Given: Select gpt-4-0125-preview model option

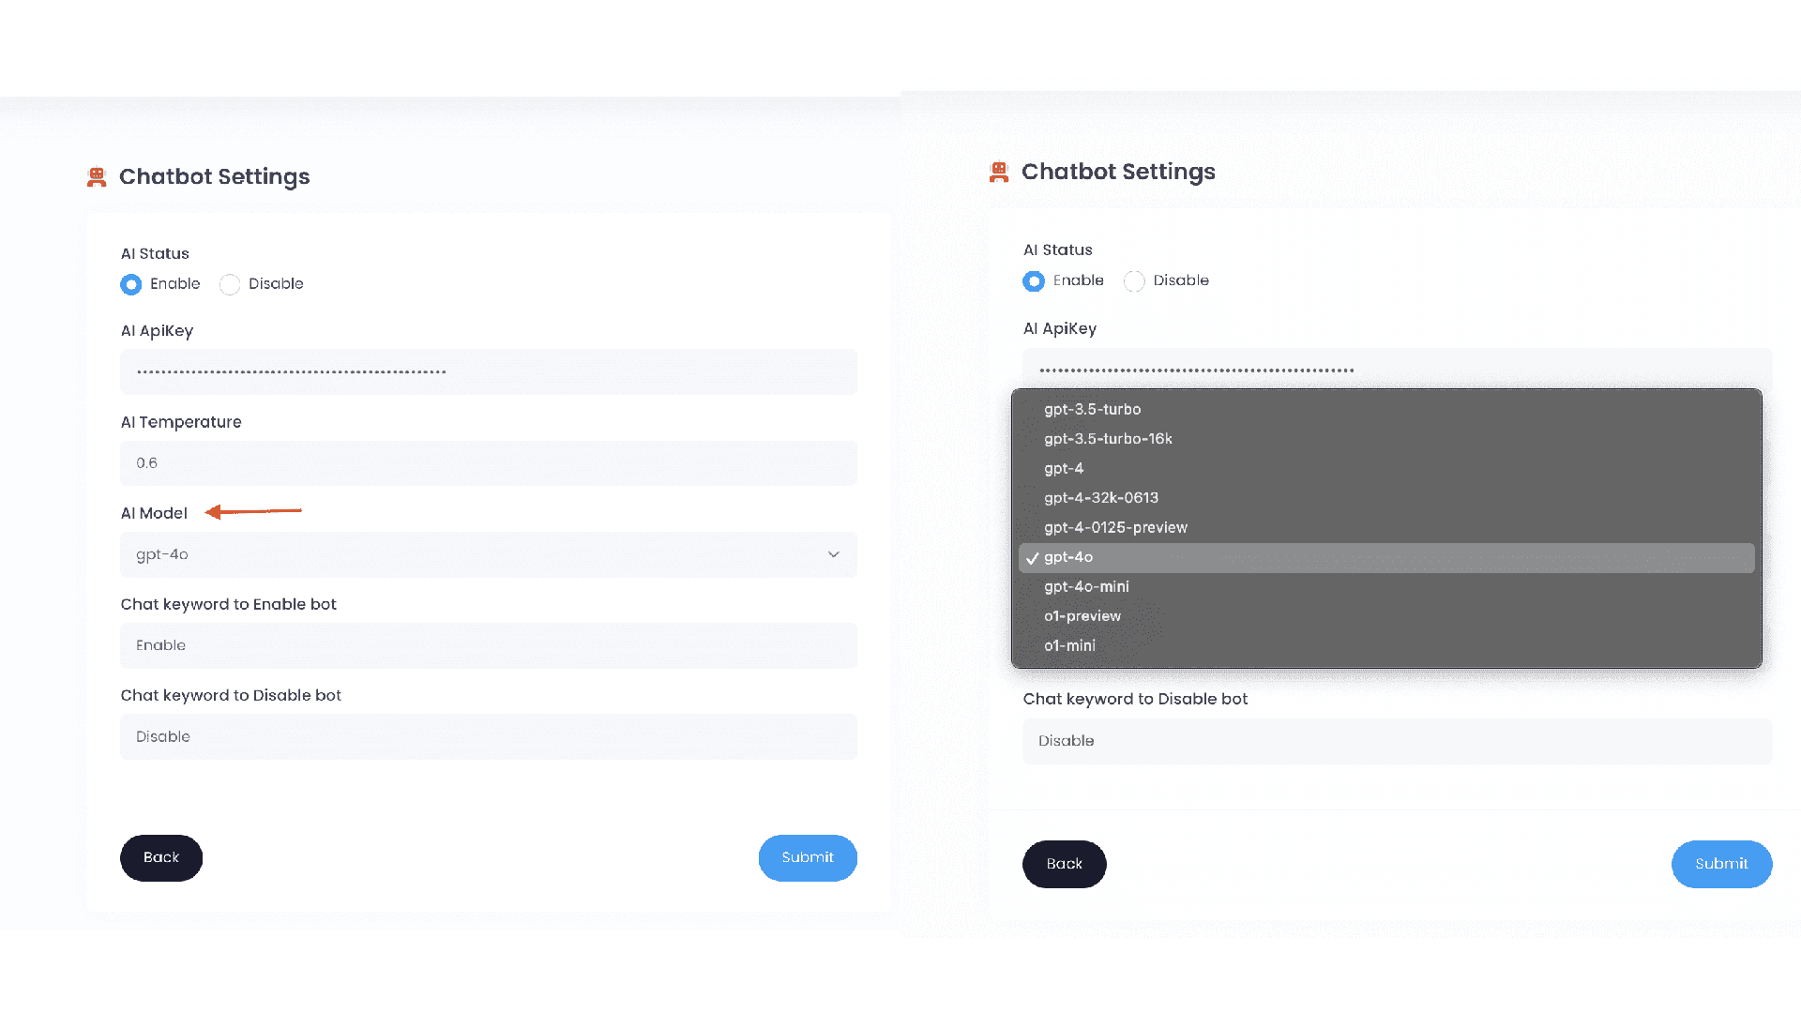Looking at the screenshot, I should [1115, 527].
